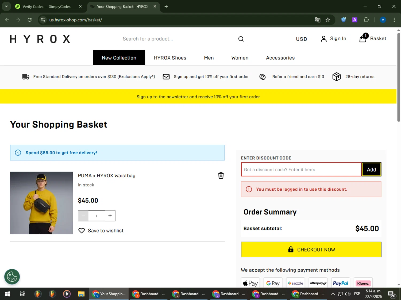Open the USD currency selector
This screenshot has height=300, width=401.
tap(302, 39)
